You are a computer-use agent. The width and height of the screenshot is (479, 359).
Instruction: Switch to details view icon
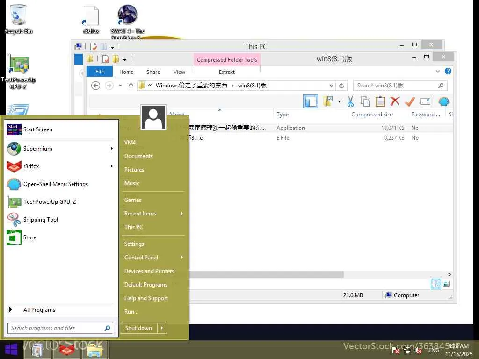click(436, 284)
